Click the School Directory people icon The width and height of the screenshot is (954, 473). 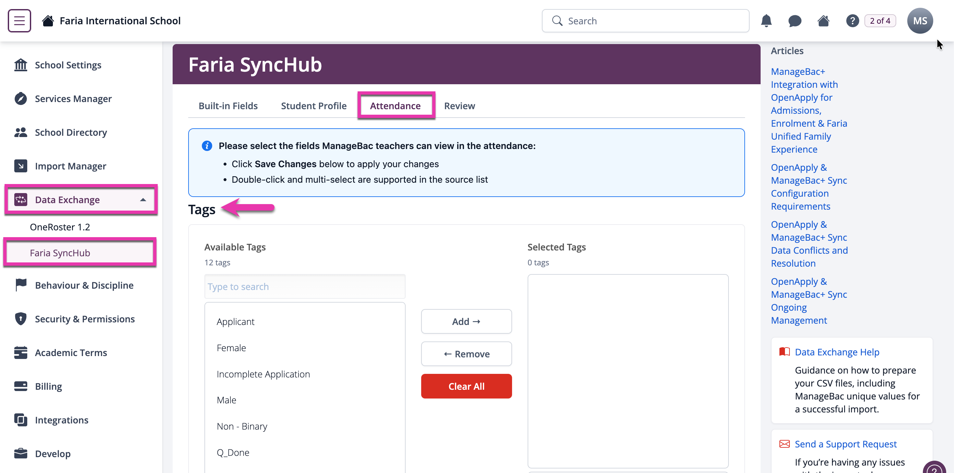[21, 133]
